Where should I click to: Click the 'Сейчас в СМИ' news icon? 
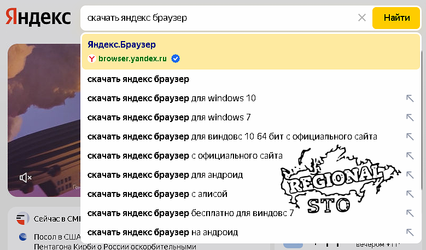(x=22, y=218)
